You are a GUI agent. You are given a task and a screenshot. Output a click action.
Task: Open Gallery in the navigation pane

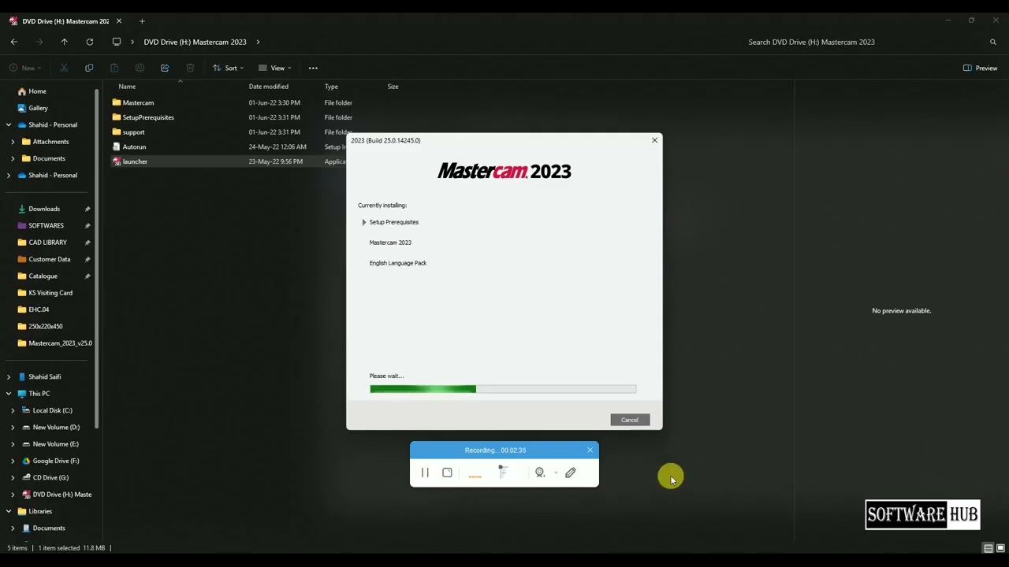[x=38, y=108]
